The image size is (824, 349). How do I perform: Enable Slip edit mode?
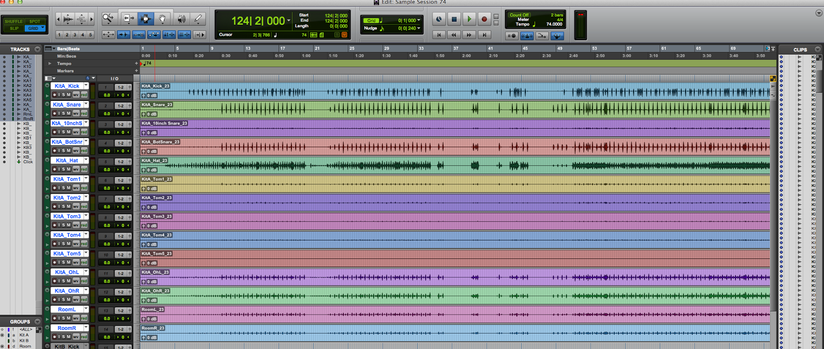pos(13,28)
